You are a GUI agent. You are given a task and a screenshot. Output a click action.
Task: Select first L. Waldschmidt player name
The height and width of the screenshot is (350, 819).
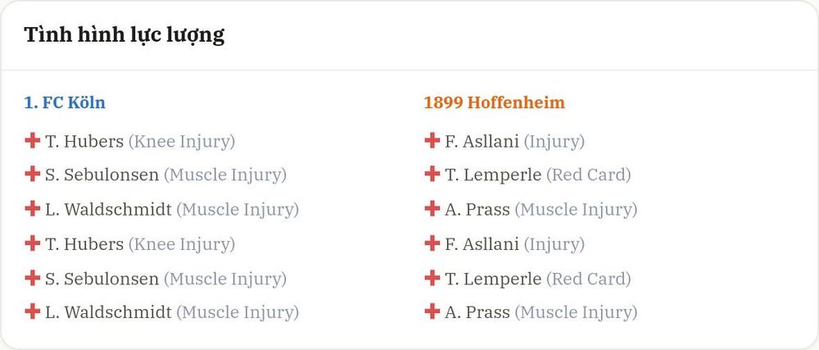point(108,210)
